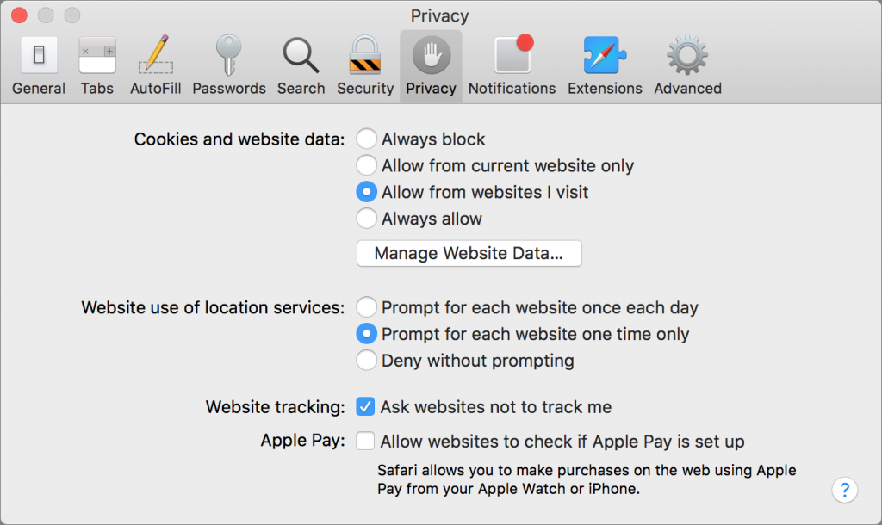Select Always block cookies option

tap(367, 139)
